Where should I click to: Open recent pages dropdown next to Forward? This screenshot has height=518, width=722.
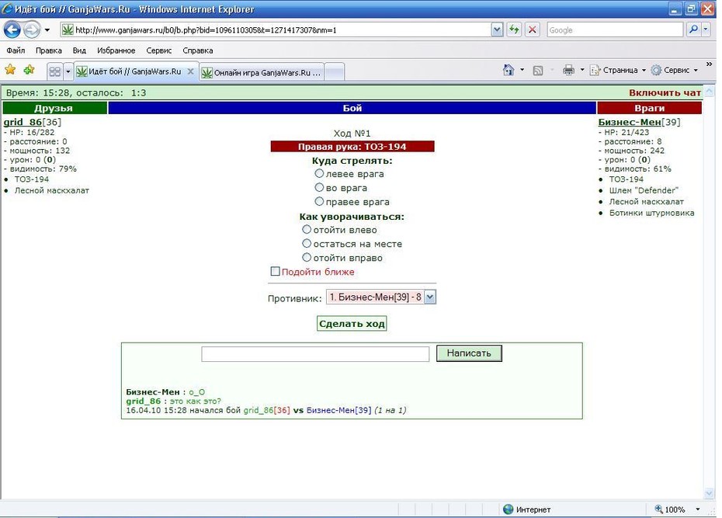click(47, 30)
